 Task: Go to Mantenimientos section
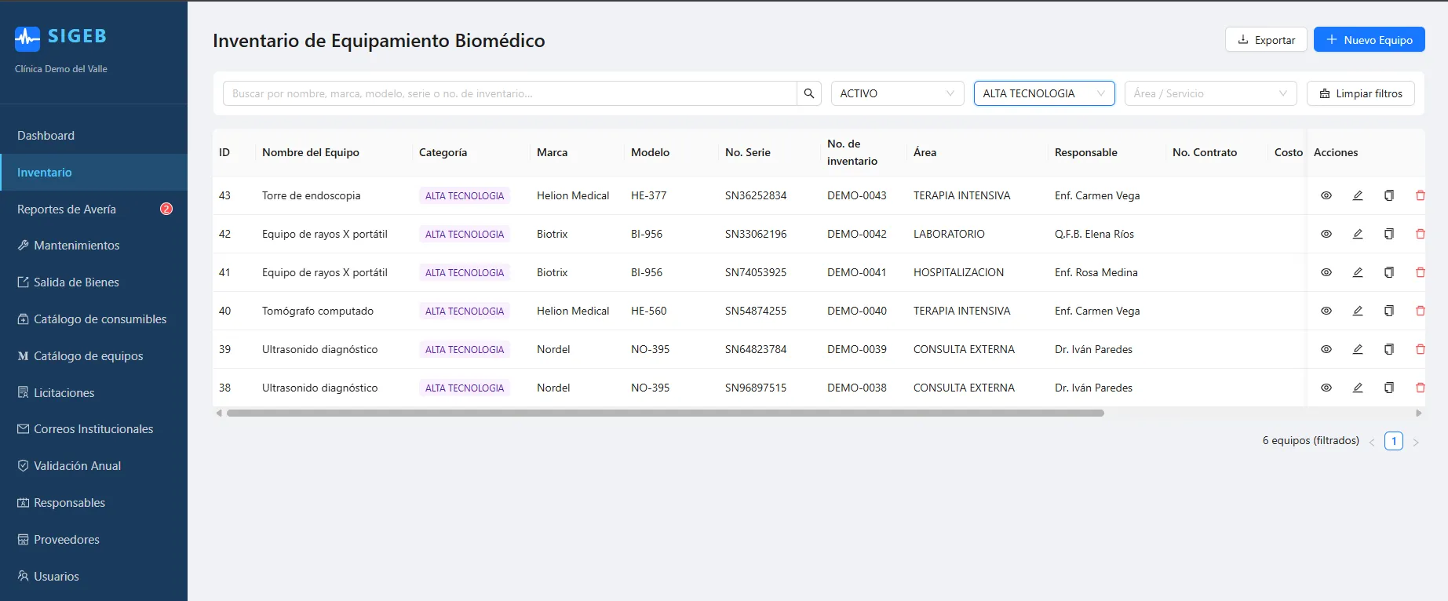tap(93, 246)
